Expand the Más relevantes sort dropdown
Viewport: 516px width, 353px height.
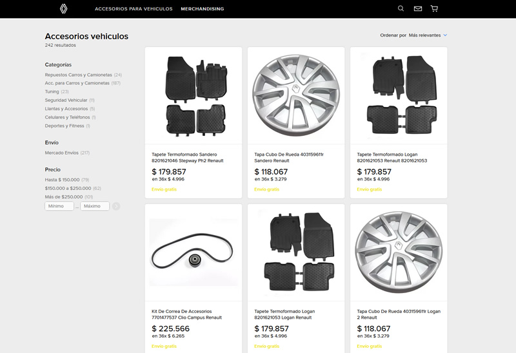(428, 35)
